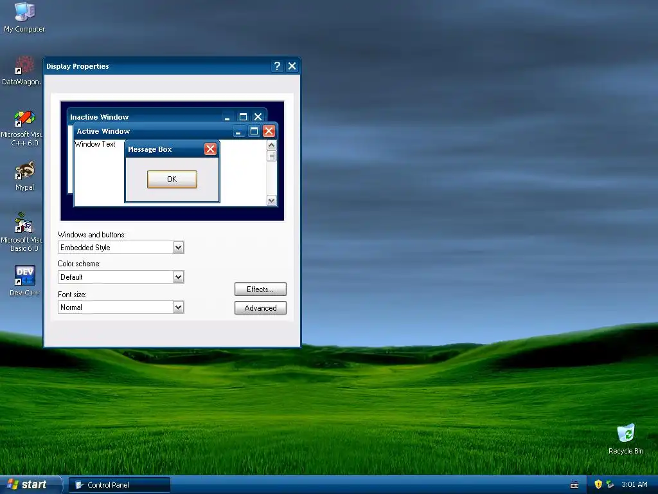Click the Display Properties help question mark
The width and height of the screenshot is (658, 494).
[x=277, y=66]
